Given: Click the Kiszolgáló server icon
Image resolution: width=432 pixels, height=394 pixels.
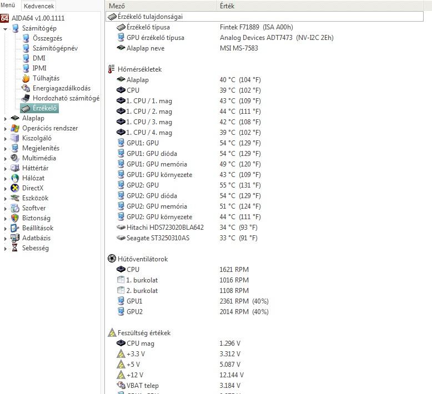Looking at the screenshot, I should (15, 138).
